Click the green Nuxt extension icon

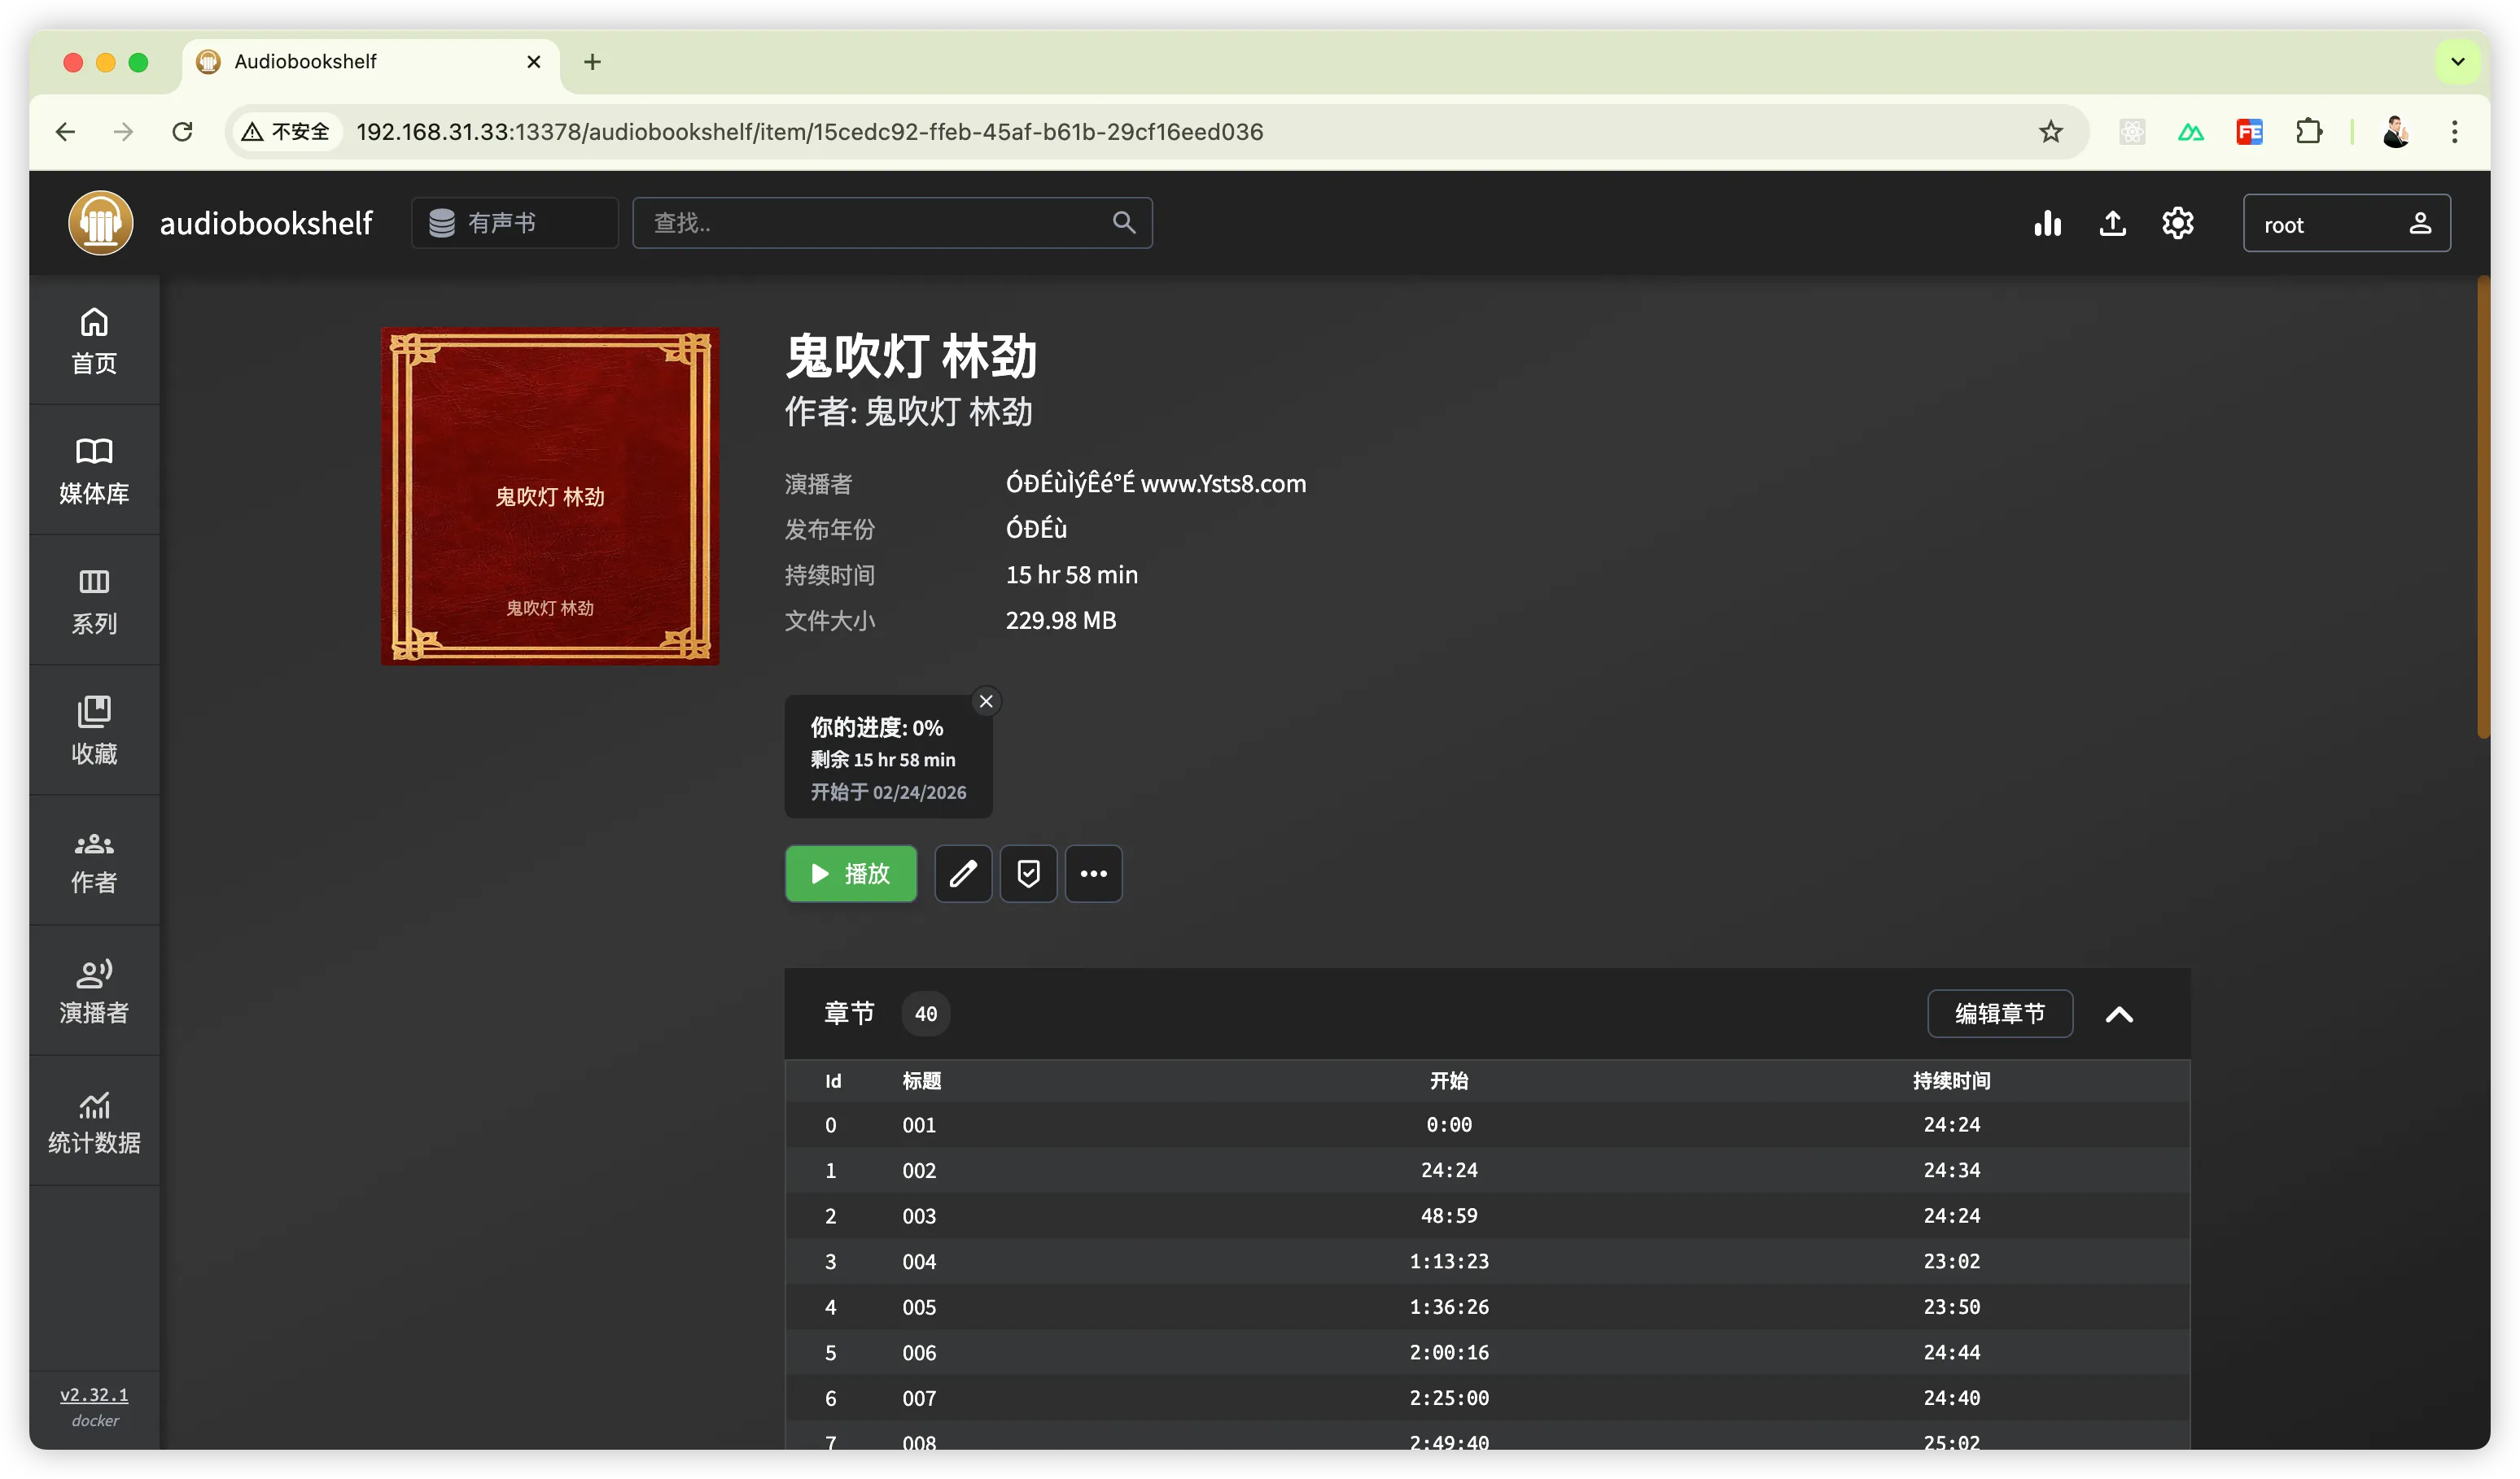pos(2191,132)
